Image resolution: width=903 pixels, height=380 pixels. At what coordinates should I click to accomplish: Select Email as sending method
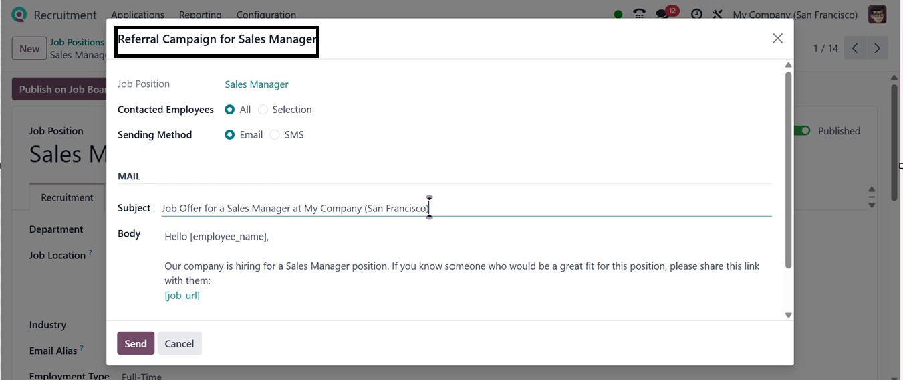coord(230,135)
